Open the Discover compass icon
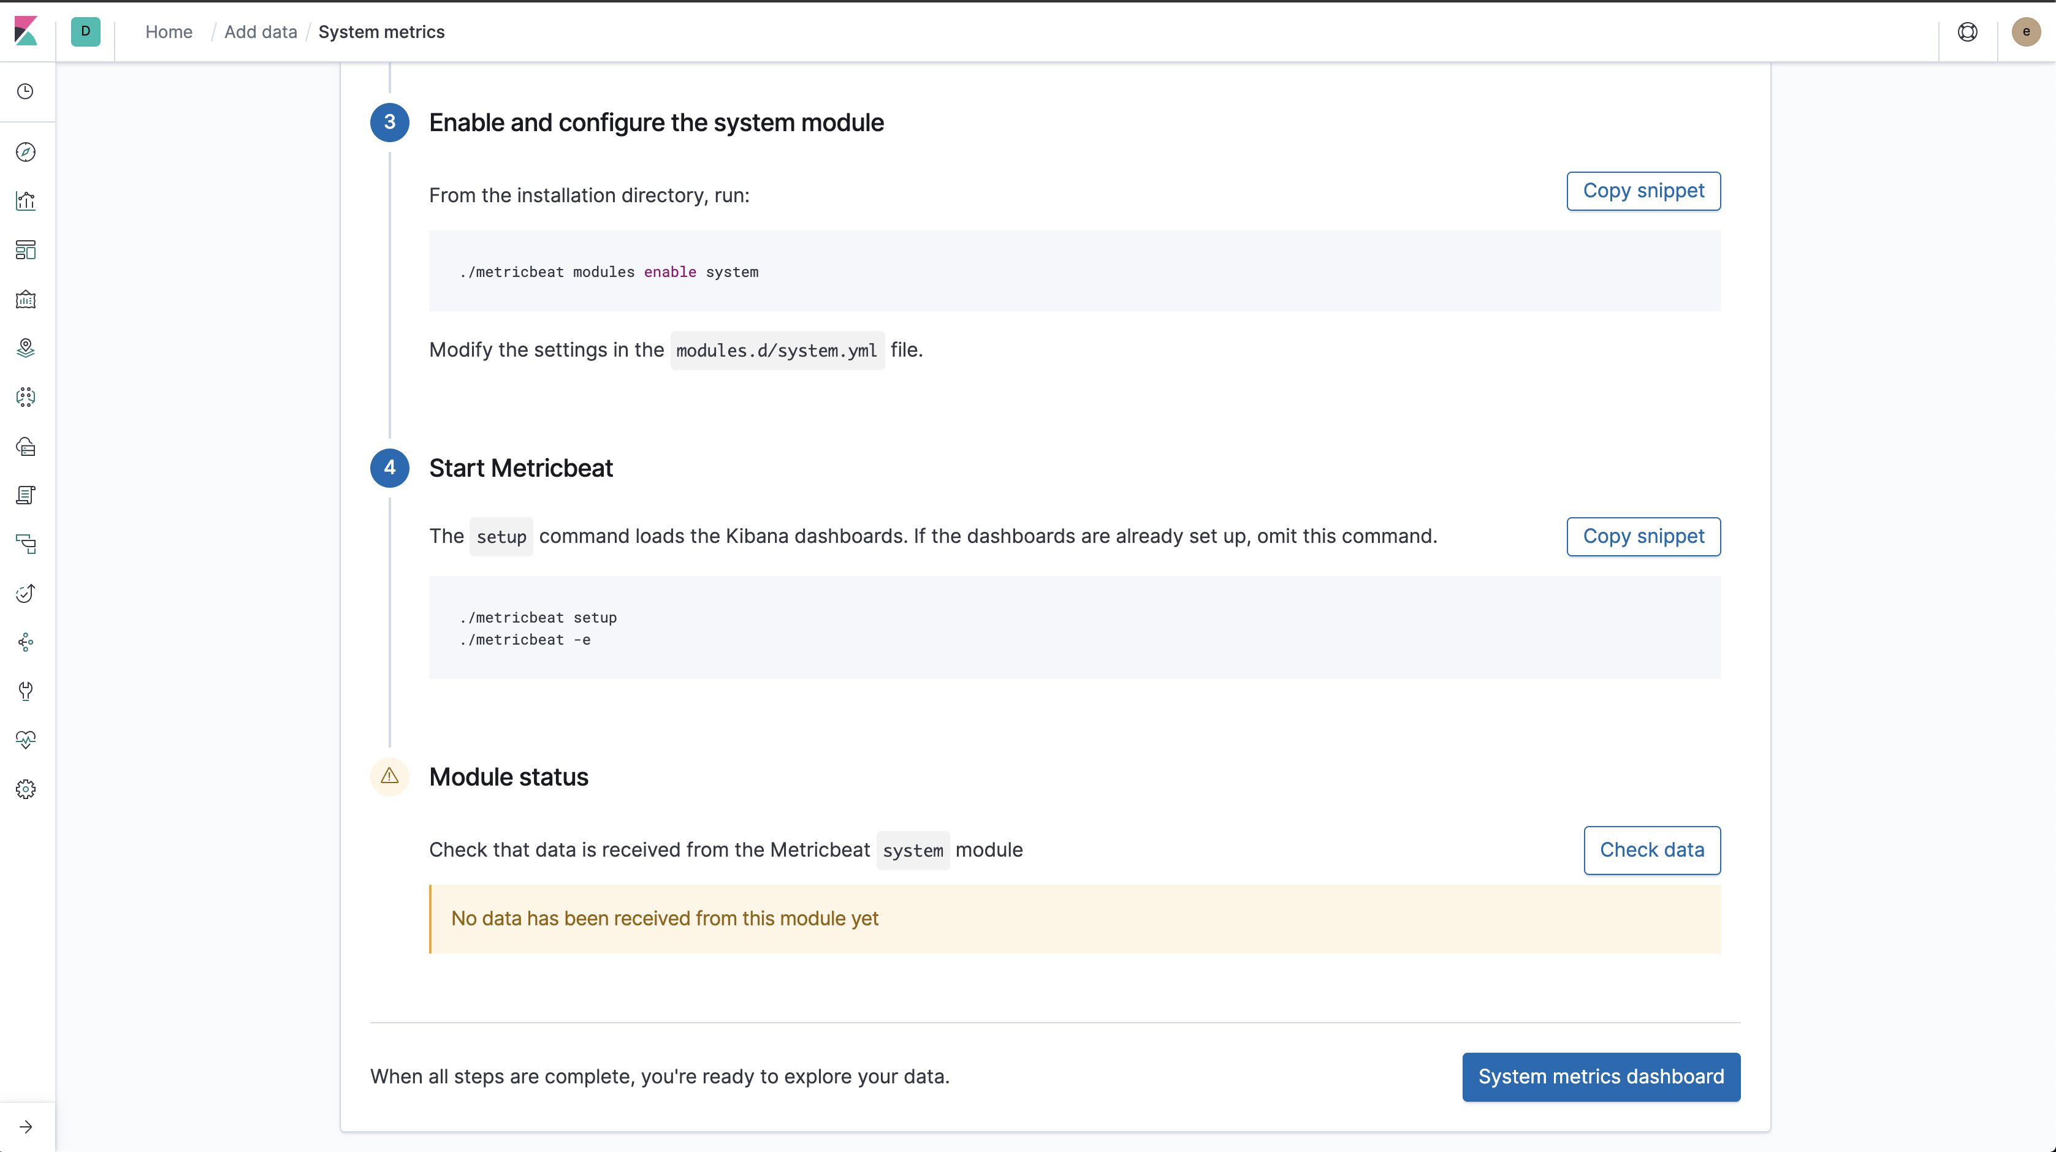The image size is (2056, 1152). tap(26, 151)
